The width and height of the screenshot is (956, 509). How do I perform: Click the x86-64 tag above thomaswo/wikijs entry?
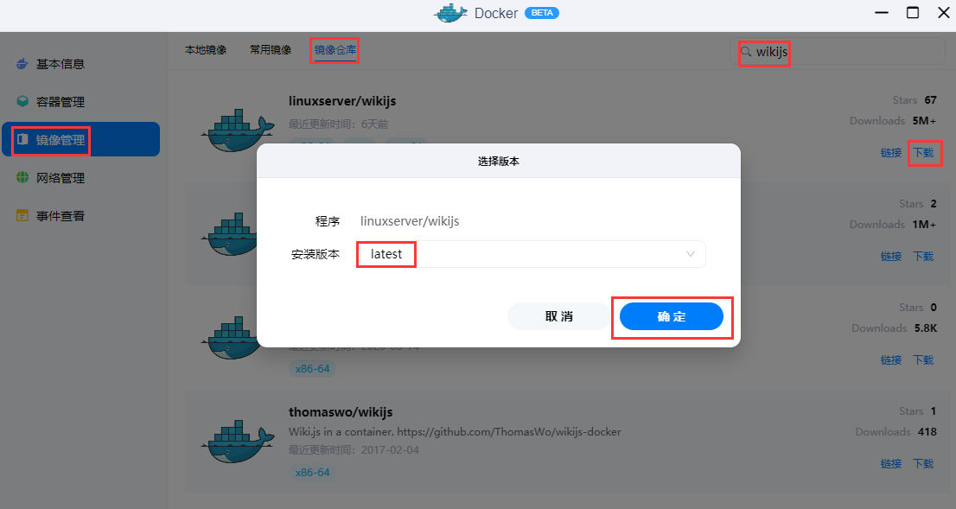coord(312,369)
